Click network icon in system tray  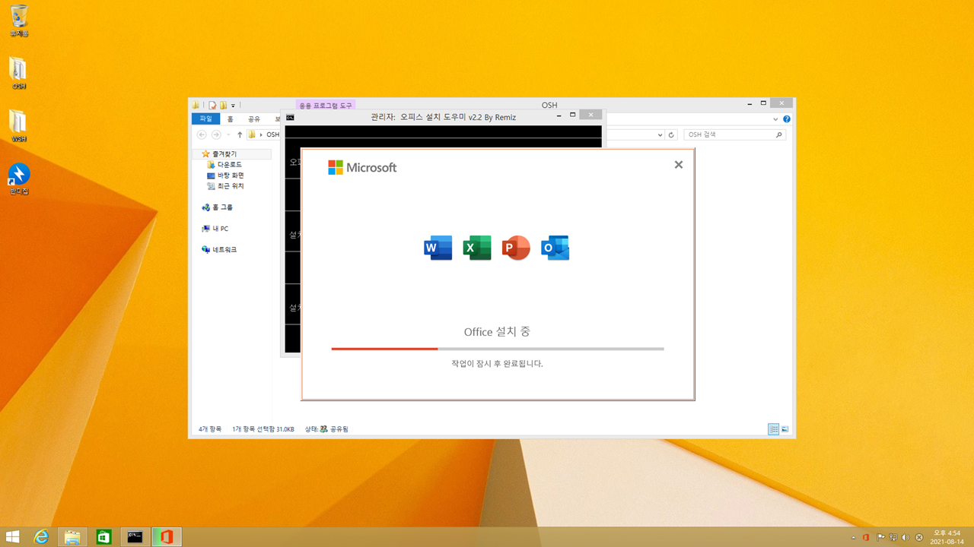(893, 537)
